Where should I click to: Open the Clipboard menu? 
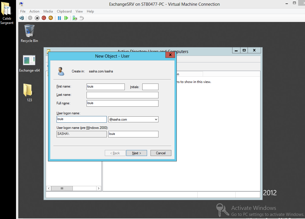(64, 11)
